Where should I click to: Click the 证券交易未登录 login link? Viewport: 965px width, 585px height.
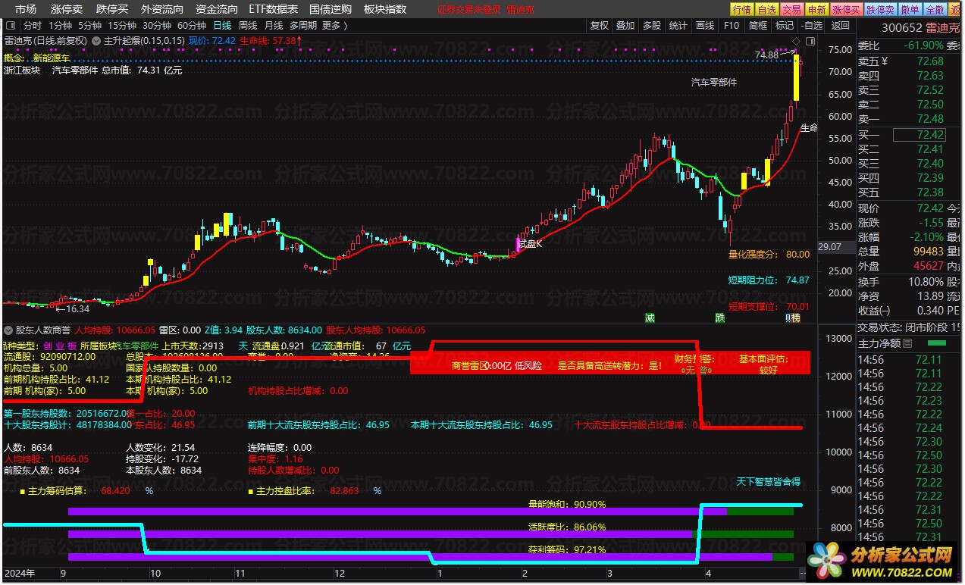pos(469,10)
